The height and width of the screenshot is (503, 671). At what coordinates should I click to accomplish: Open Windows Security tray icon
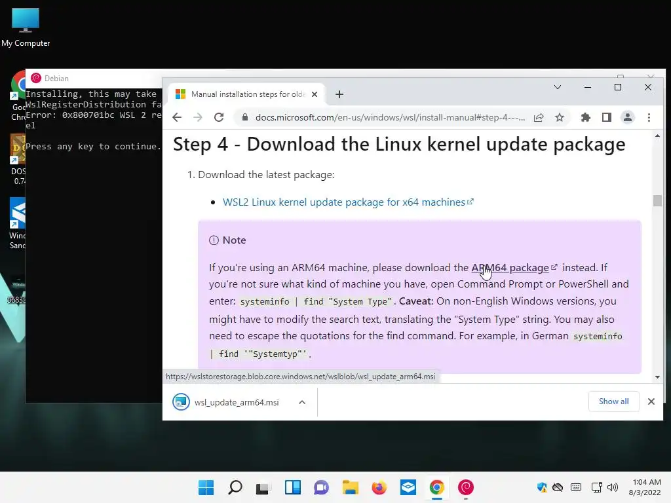point(541,487)
